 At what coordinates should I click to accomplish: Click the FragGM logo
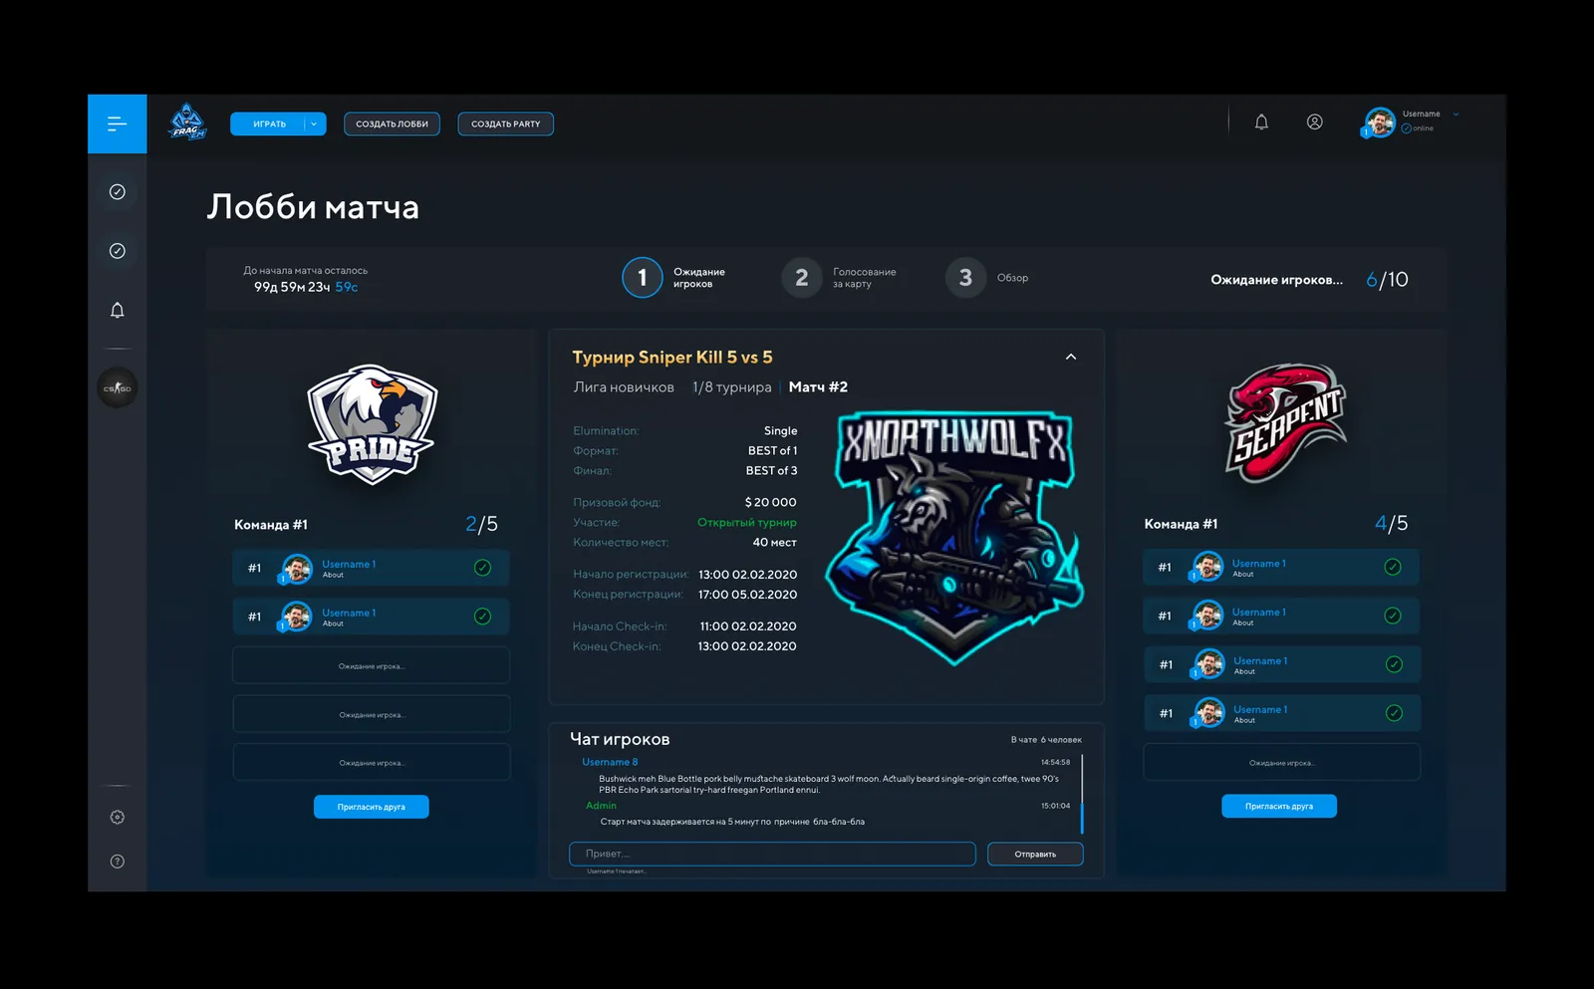(187, 123)
